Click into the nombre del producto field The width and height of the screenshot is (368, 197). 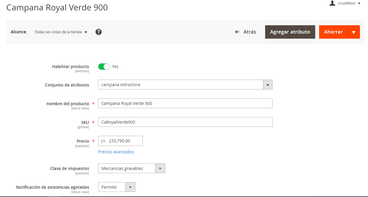(x=185, y=103)
